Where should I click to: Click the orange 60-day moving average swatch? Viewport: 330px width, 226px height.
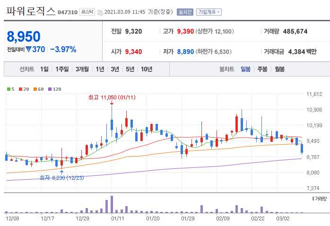click(x=35, y=89)
